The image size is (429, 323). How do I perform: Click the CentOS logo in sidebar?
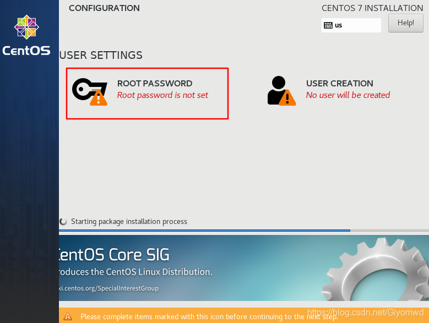coord(26,35)
